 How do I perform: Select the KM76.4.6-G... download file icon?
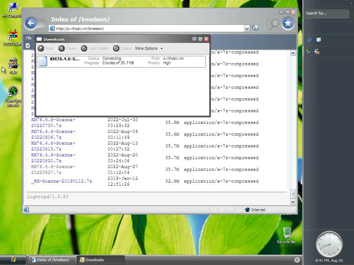(x=43, y=61)
